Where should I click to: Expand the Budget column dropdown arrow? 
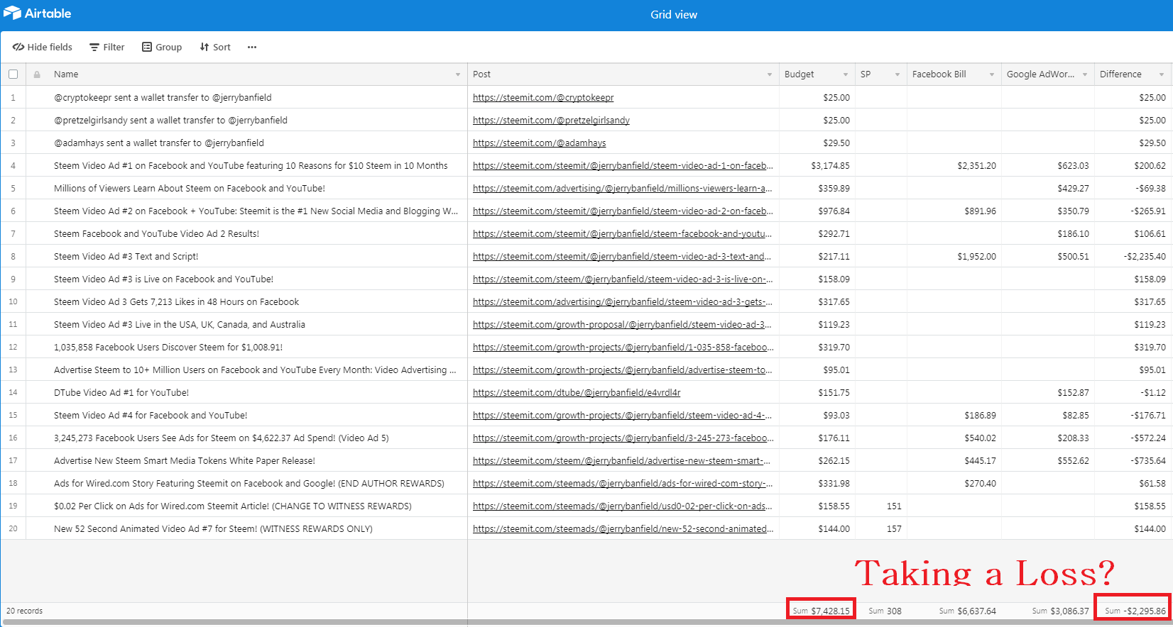846,74
